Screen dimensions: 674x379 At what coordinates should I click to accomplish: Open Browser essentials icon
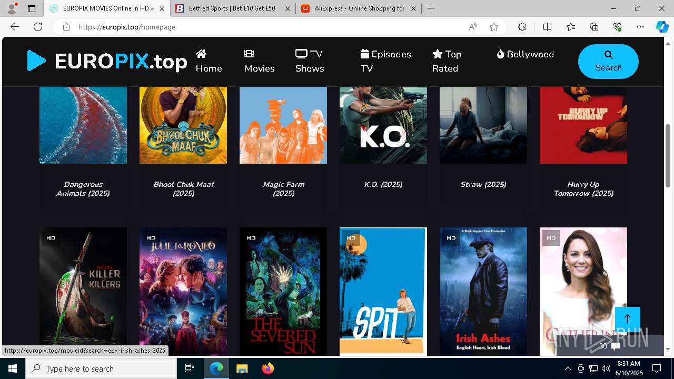coord(617,27)
